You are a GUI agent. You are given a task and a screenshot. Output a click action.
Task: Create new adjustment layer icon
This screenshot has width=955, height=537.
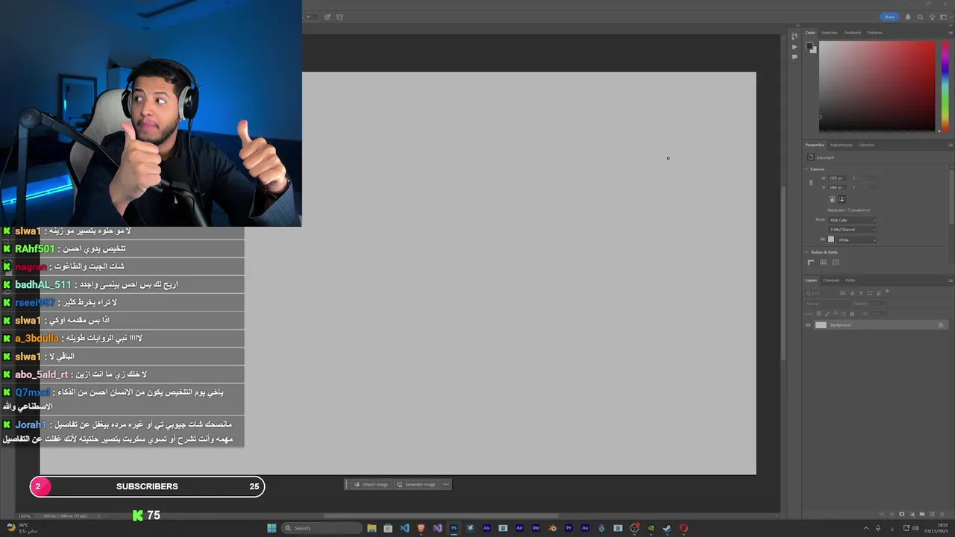click(912, 514)
